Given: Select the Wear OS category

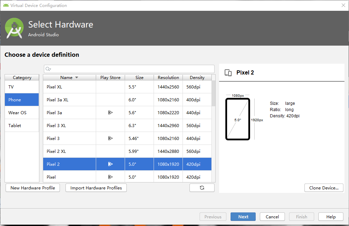Looking at the screenshot, I should (22, 113).
